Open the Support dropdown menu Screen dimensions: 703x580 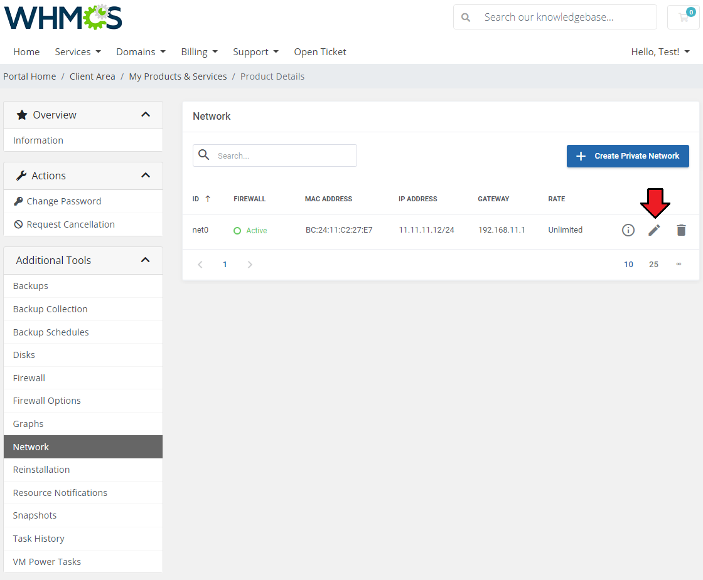[x=255, y=52]
